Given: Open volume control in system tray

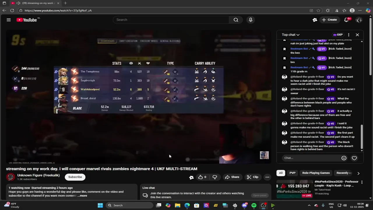Looking at the screenshot, I should (345, 205).
